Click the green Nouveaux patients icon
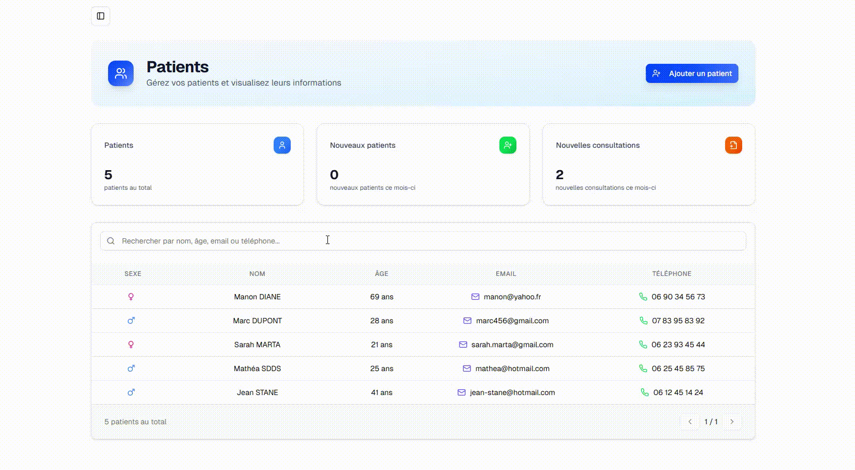855x470 pixels. 507,145
